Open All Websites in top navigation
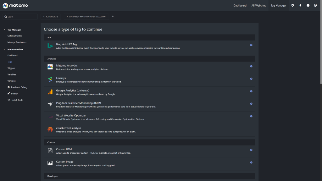322x181 pixels. click(258, 6)
